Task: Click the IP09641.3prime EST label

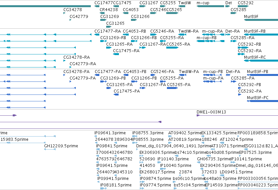Action: [110, 133]
